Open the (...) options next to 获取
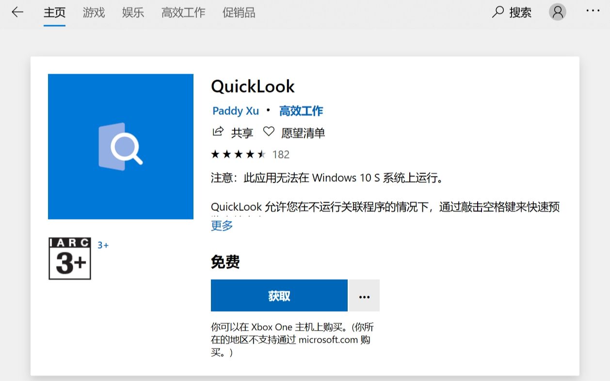The height and width of the screenshot is (381, 610). (x=364, y=295)
